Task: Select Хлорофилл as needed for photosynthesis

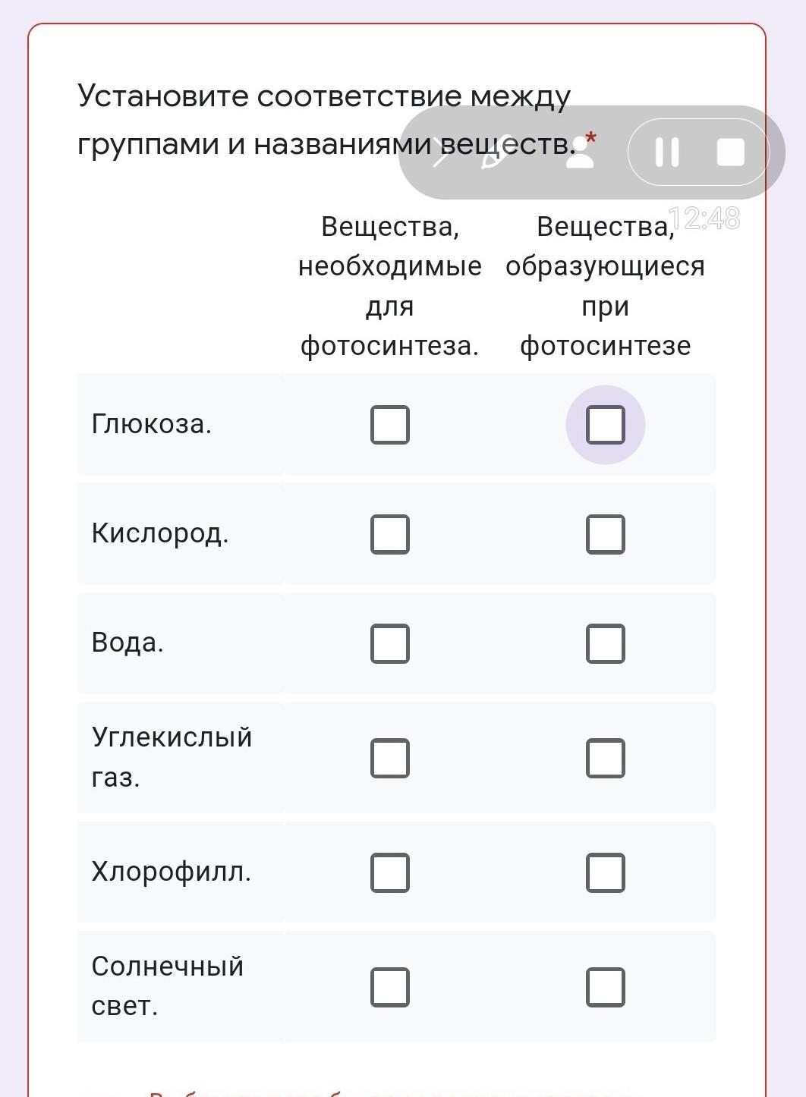Action: tap(390, 872)
